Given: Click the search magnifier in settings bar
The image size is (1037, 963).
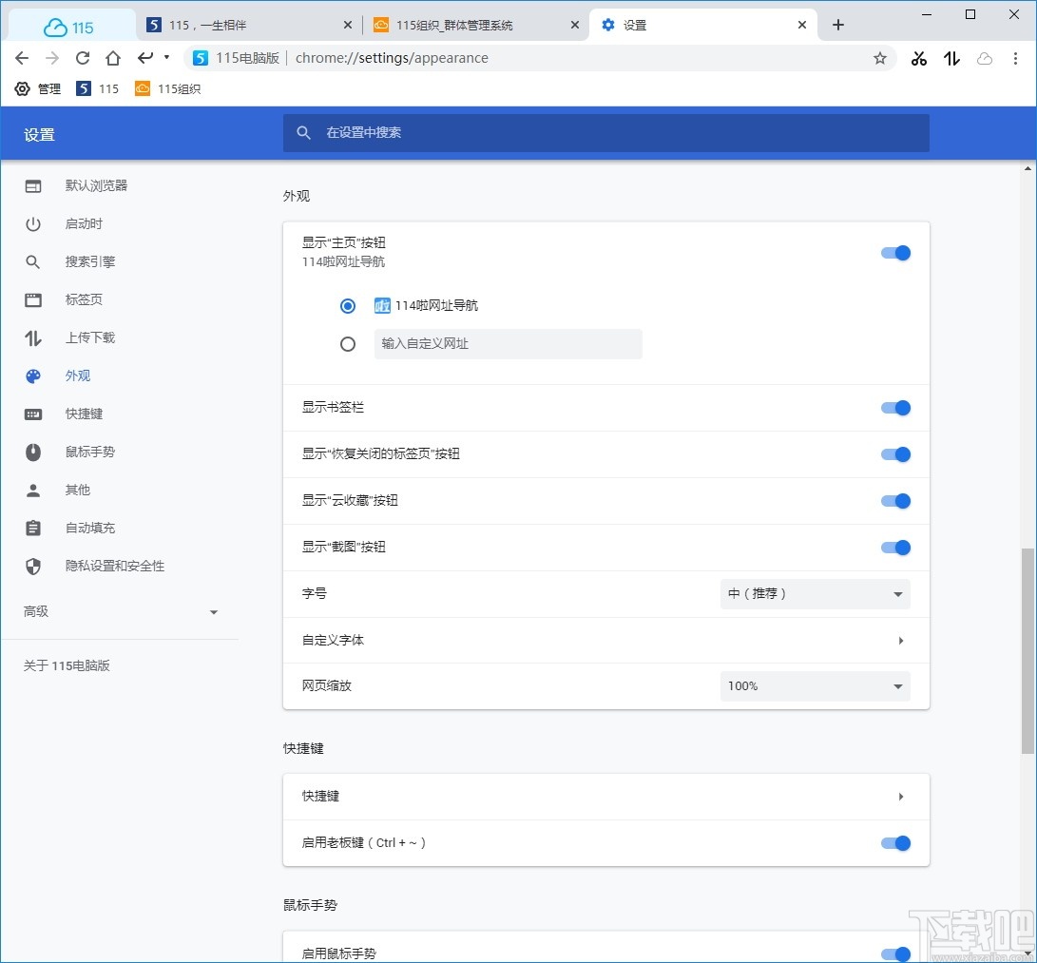Looking at the screenshot, I should (x=303, y=133).
